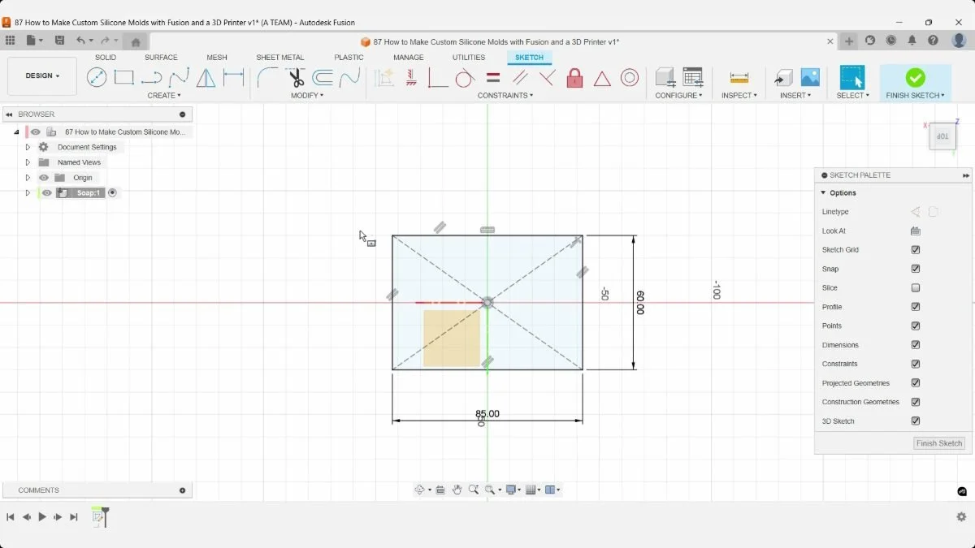Apply the Parallel constraint
Viewport: 975px width, 548px height.
click(520, 77)
